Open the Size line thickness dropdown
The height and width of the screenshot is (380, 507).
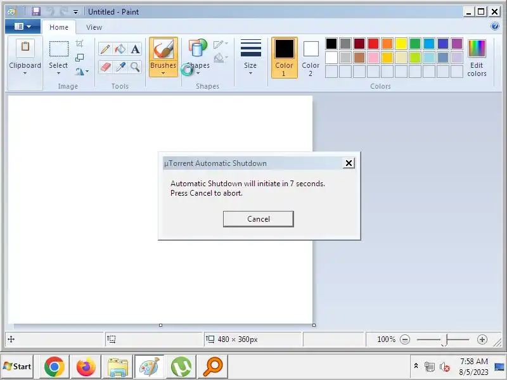[250, 58]
